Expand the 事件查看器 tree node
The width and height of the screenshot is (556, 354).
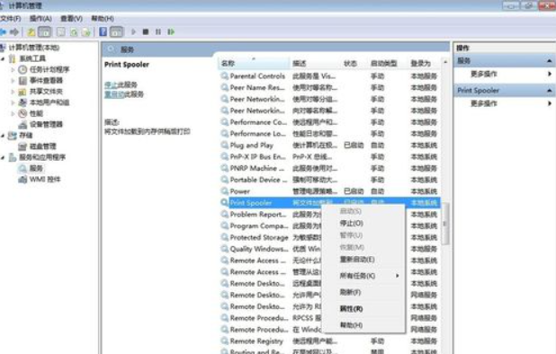13,80
